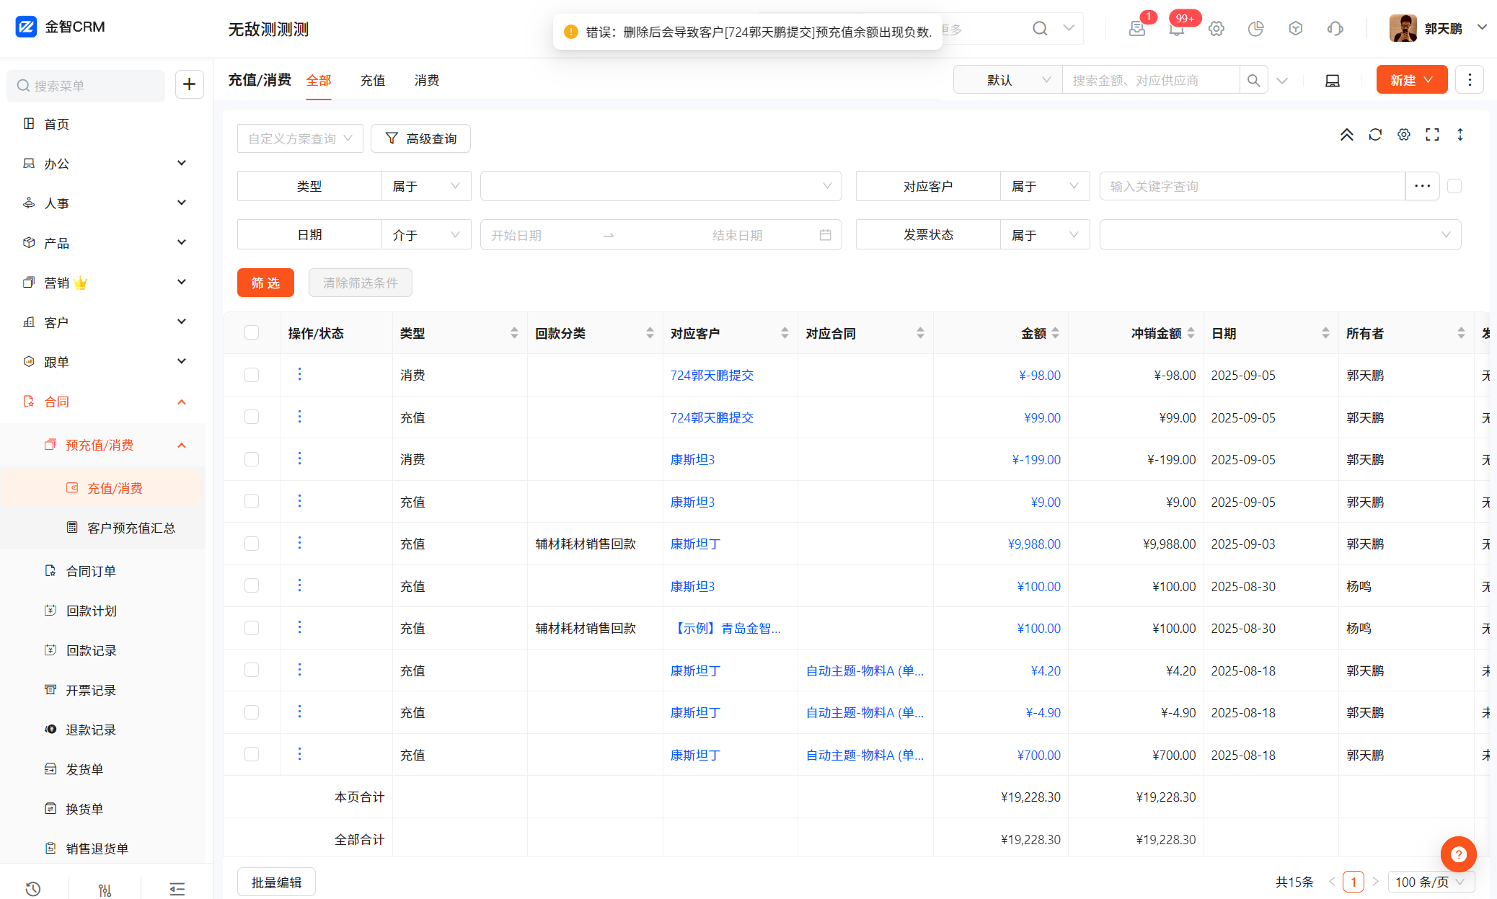Open the notification bell with 99+ badge
1497x899 pixels.
click(x=1176, y=29)
